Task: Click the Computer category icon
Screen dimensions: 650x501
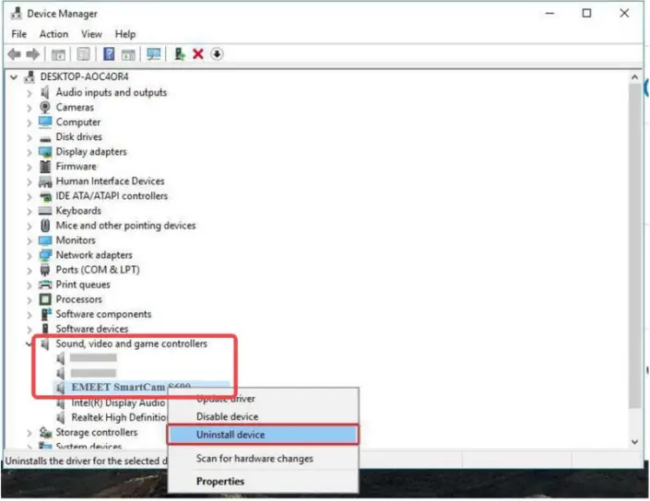Action: coord(45,122)
